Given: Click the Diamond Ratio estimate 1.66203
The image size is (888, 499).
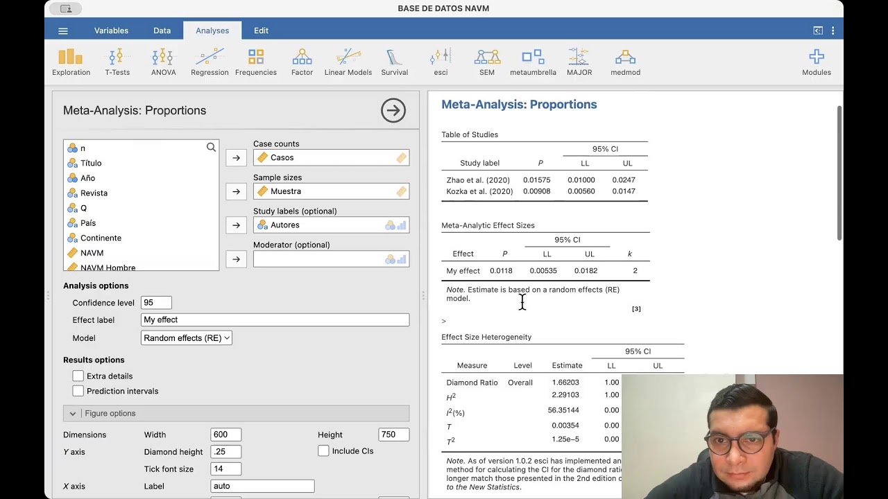Looking at the screenshot, I should coord(565,383).
